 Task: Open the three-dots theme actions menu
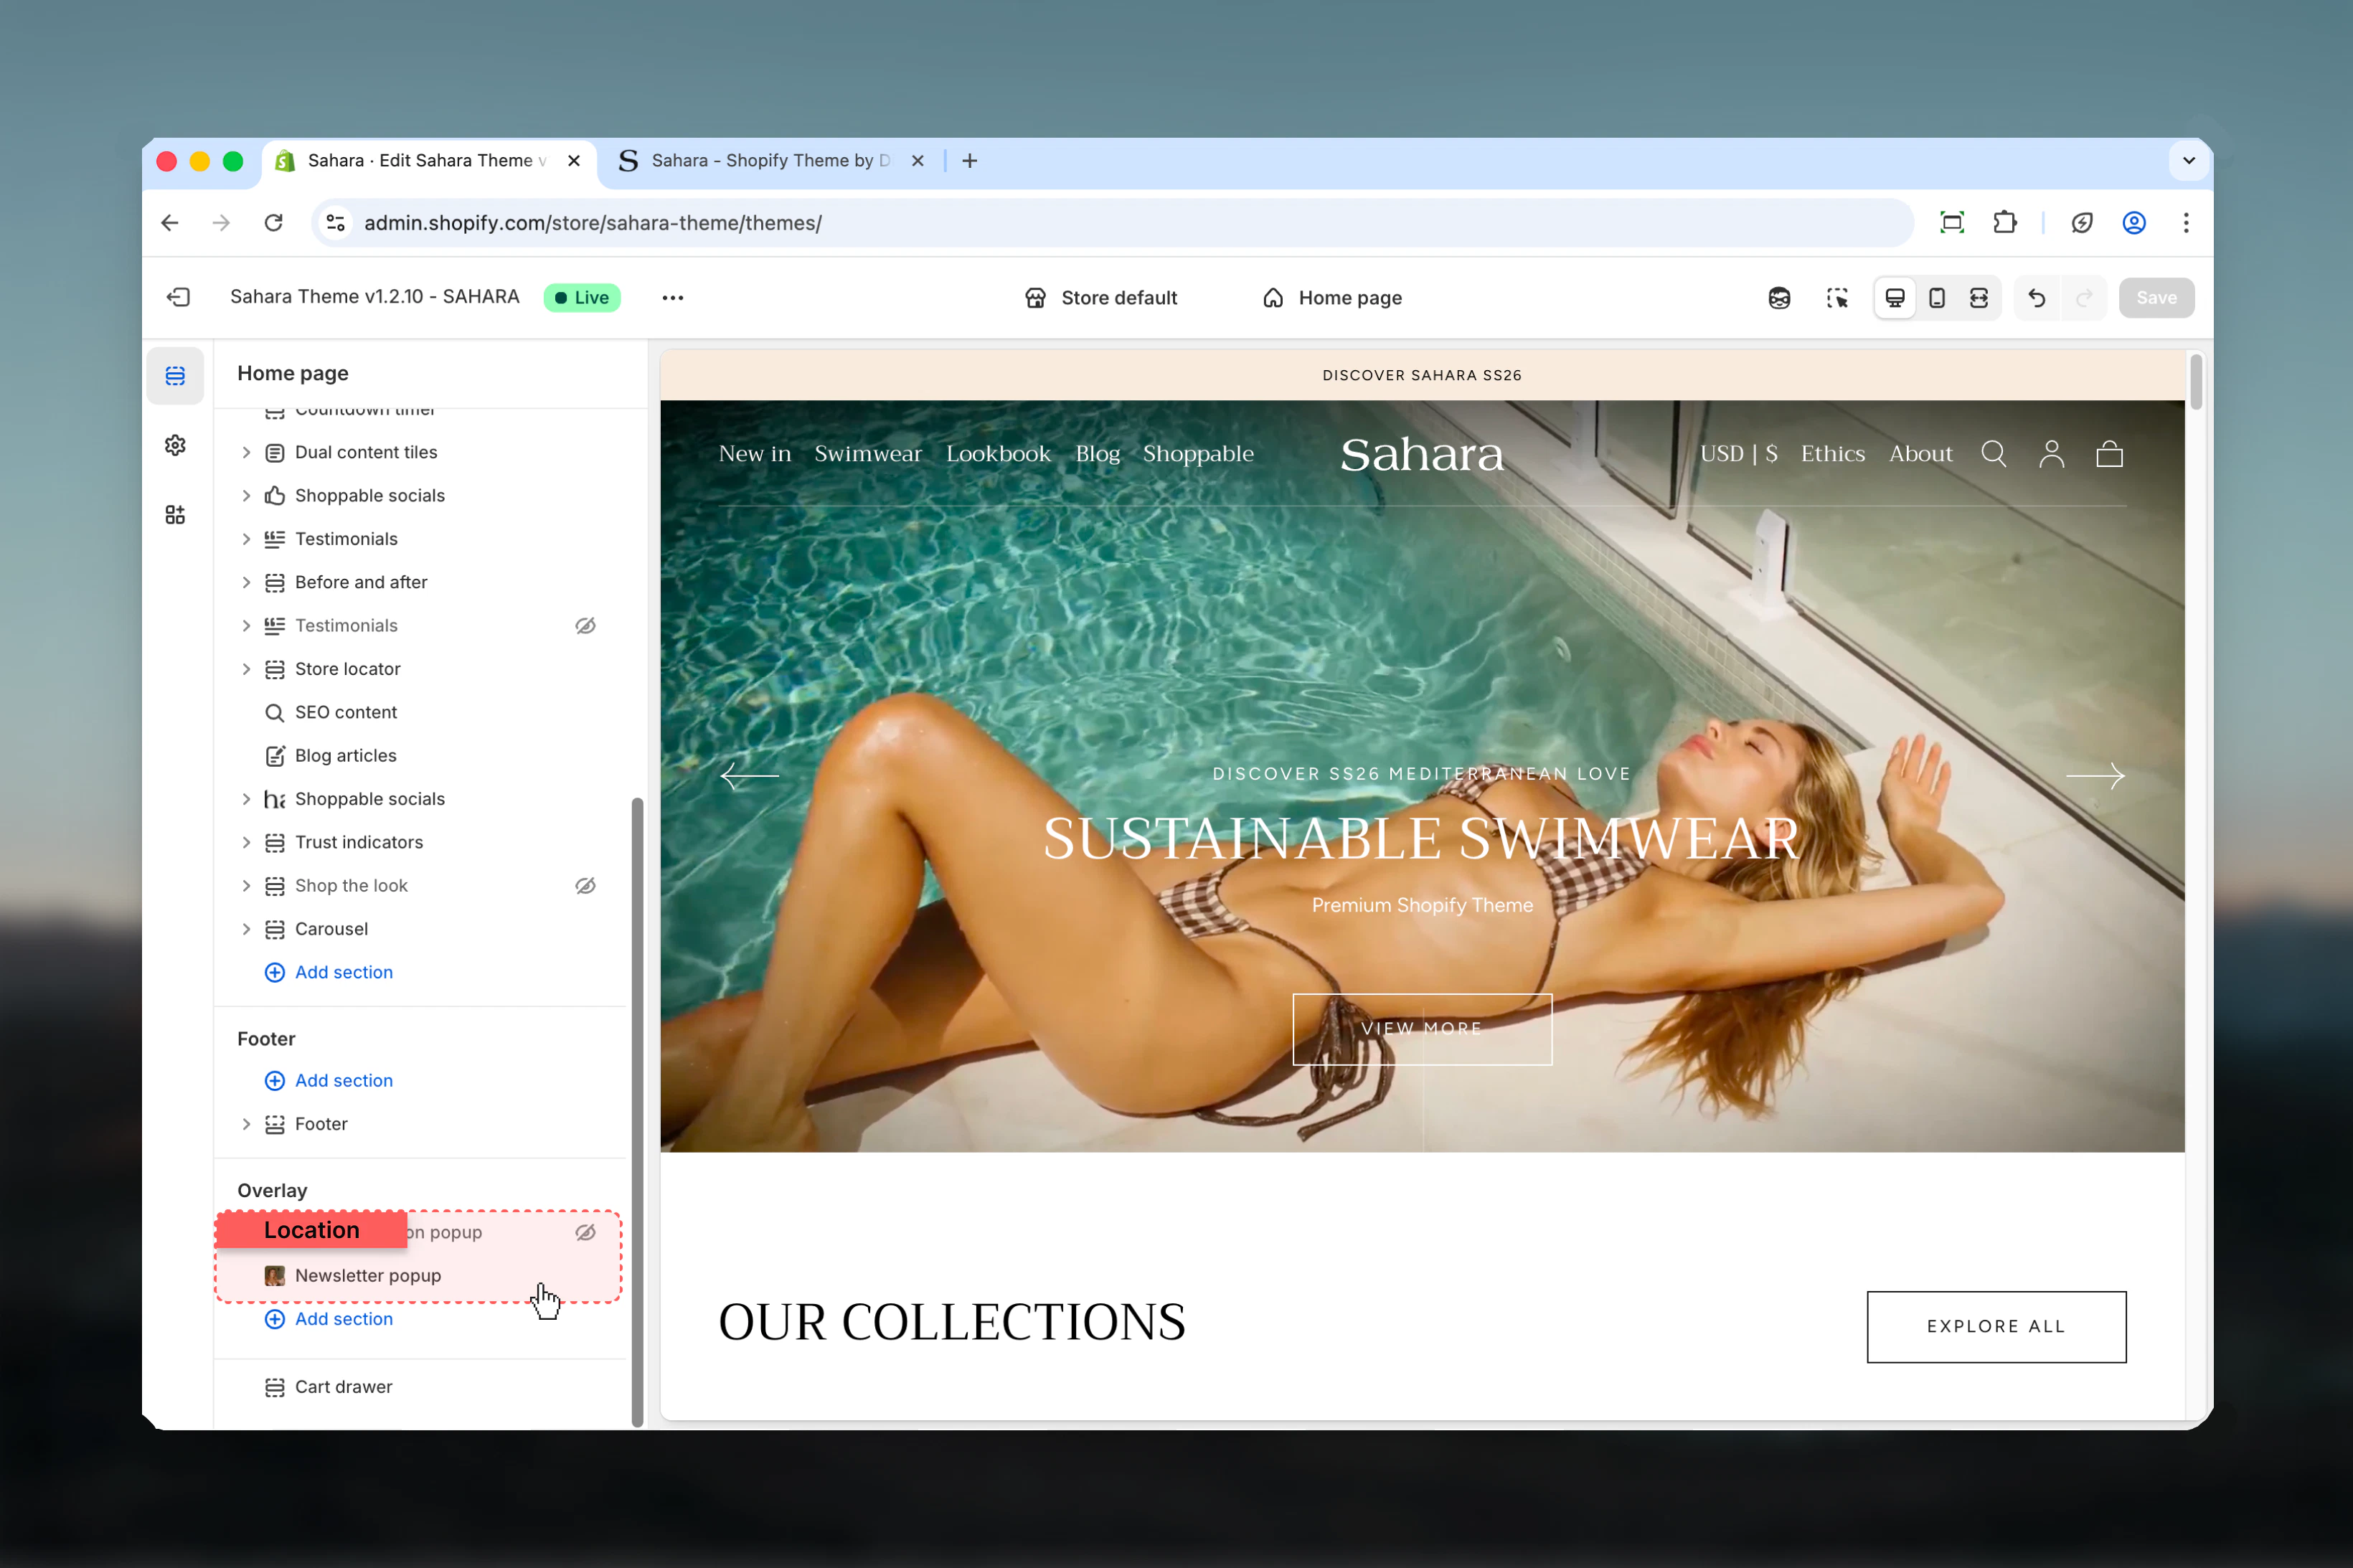672,298
